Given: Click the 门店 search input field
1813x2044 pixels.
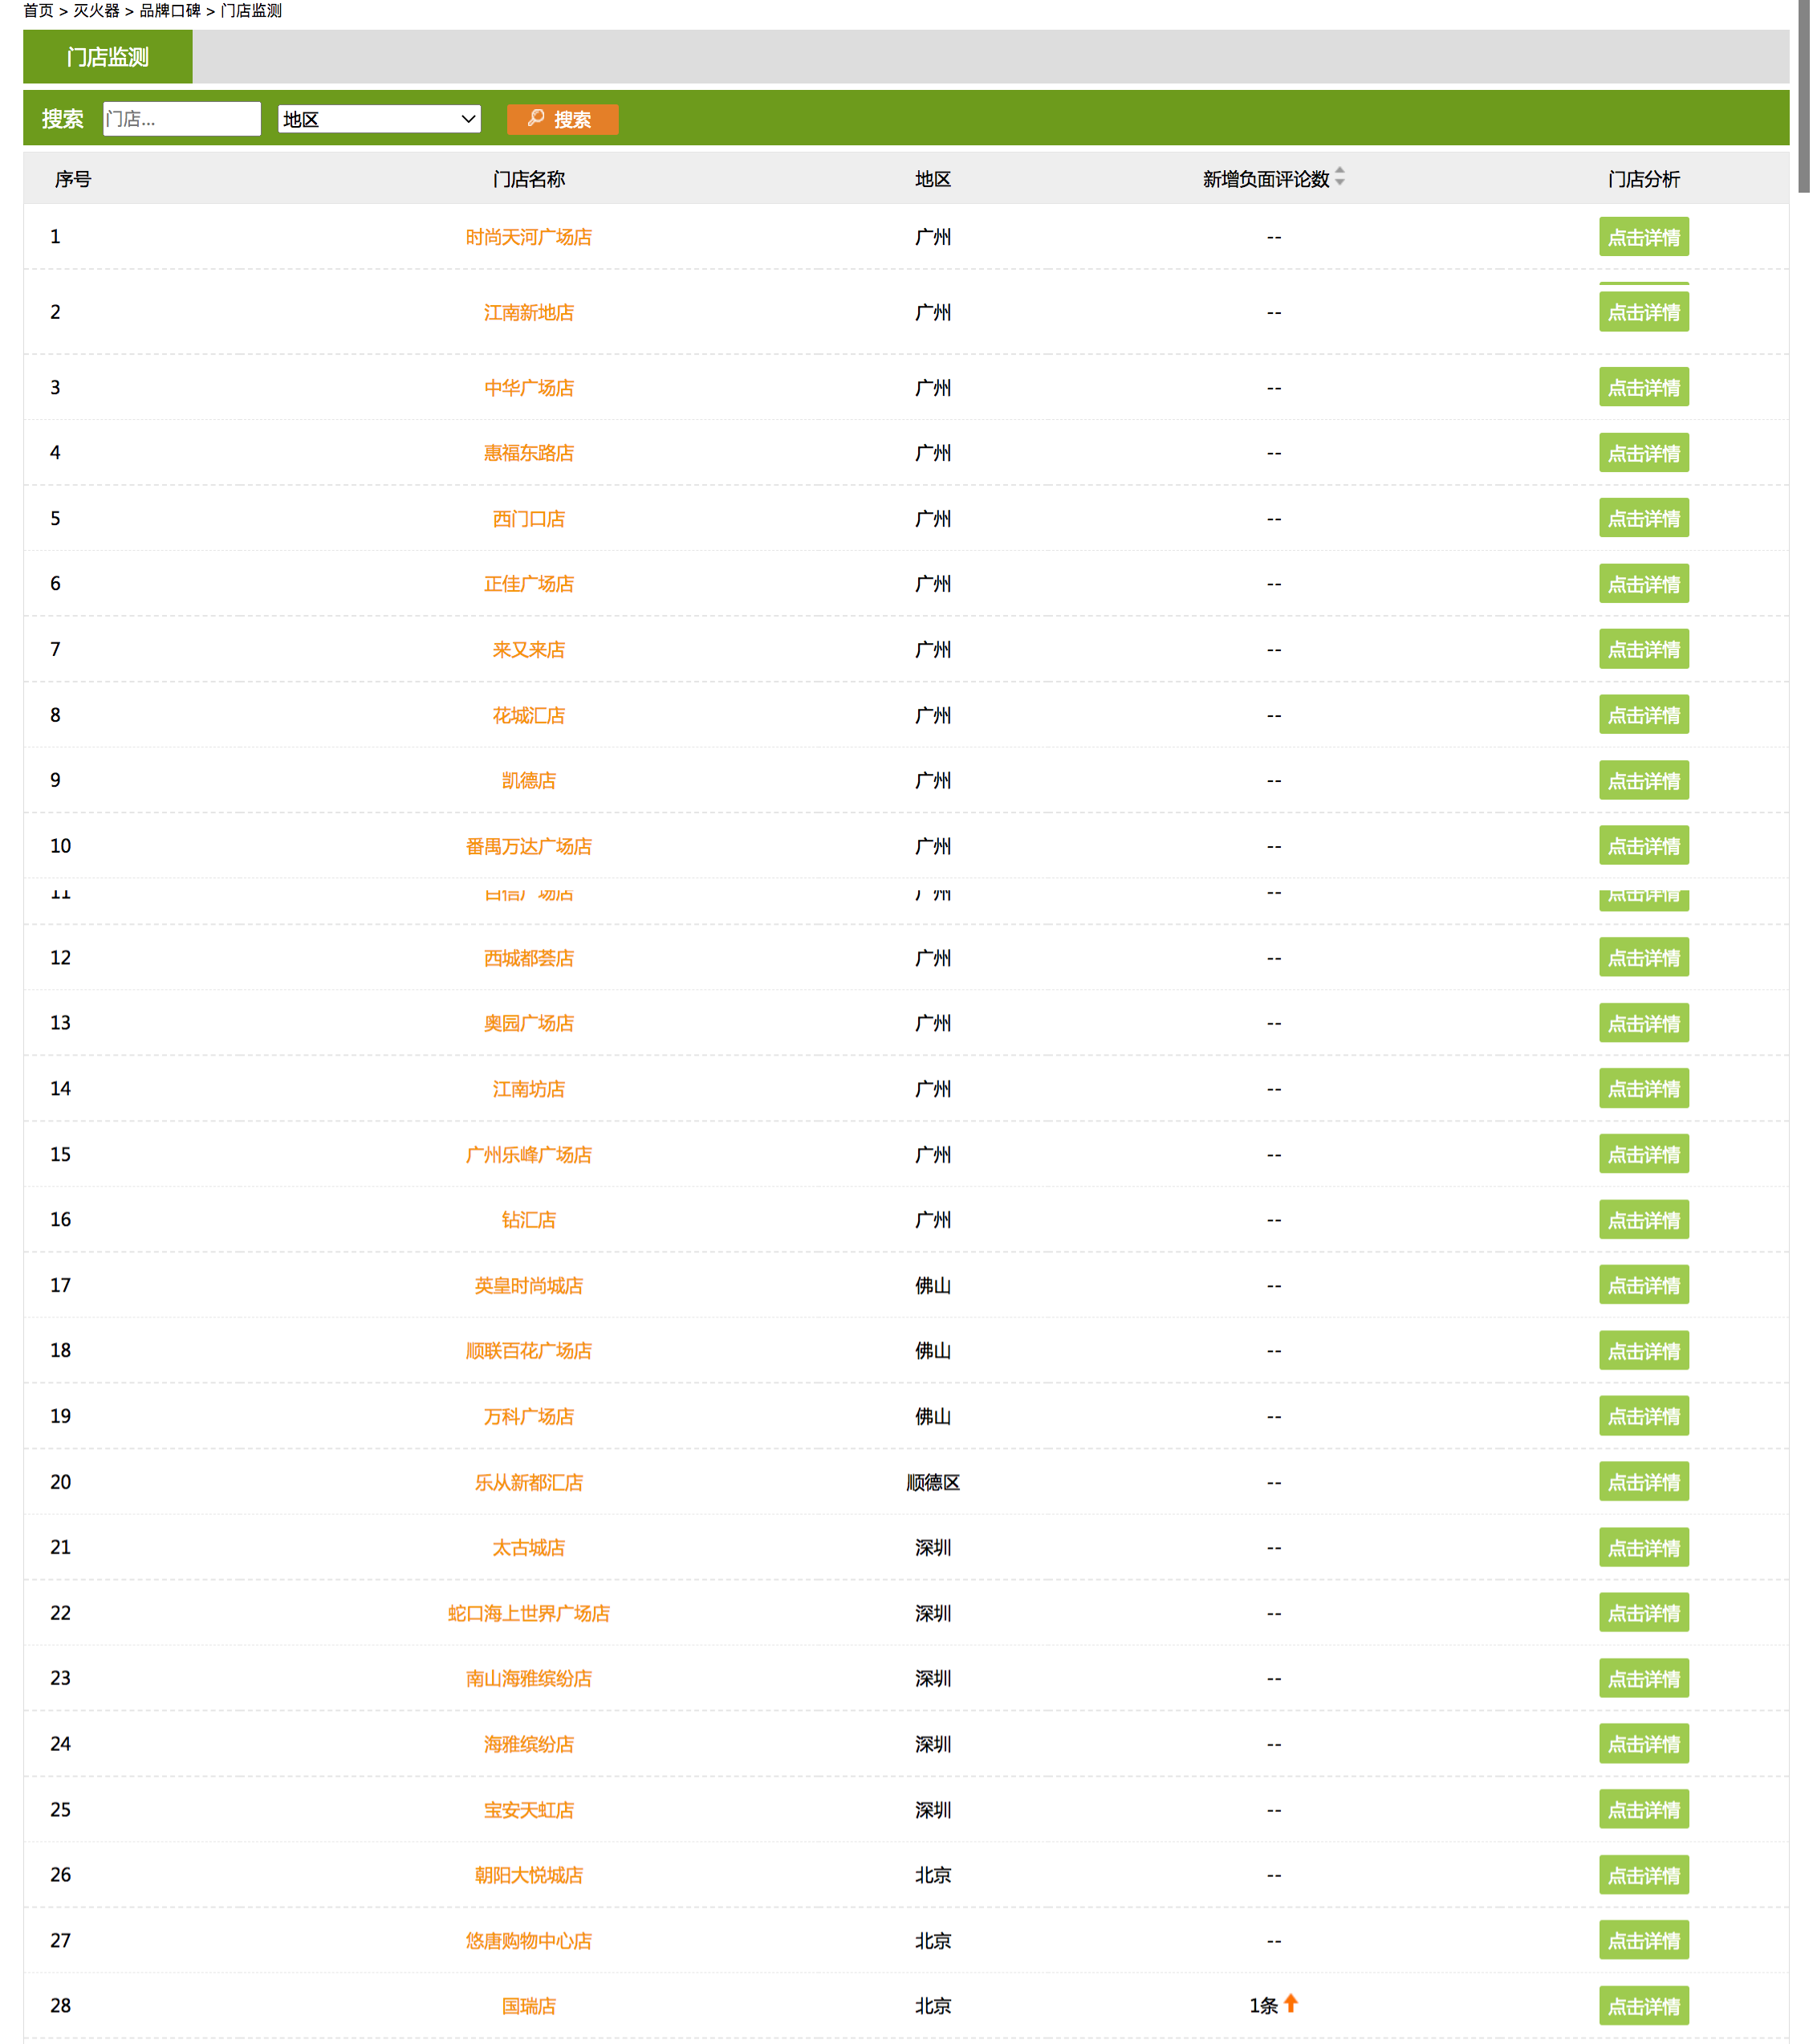Looking at the screenshot, I should [181, 119].
